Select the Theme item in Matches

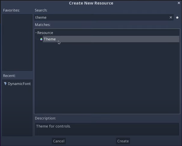pos(111,39)
